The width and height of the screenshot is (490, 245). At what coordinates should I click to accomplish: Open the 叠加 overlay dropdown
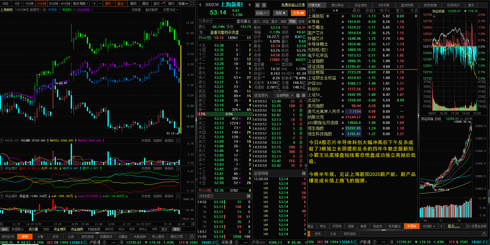122,4
